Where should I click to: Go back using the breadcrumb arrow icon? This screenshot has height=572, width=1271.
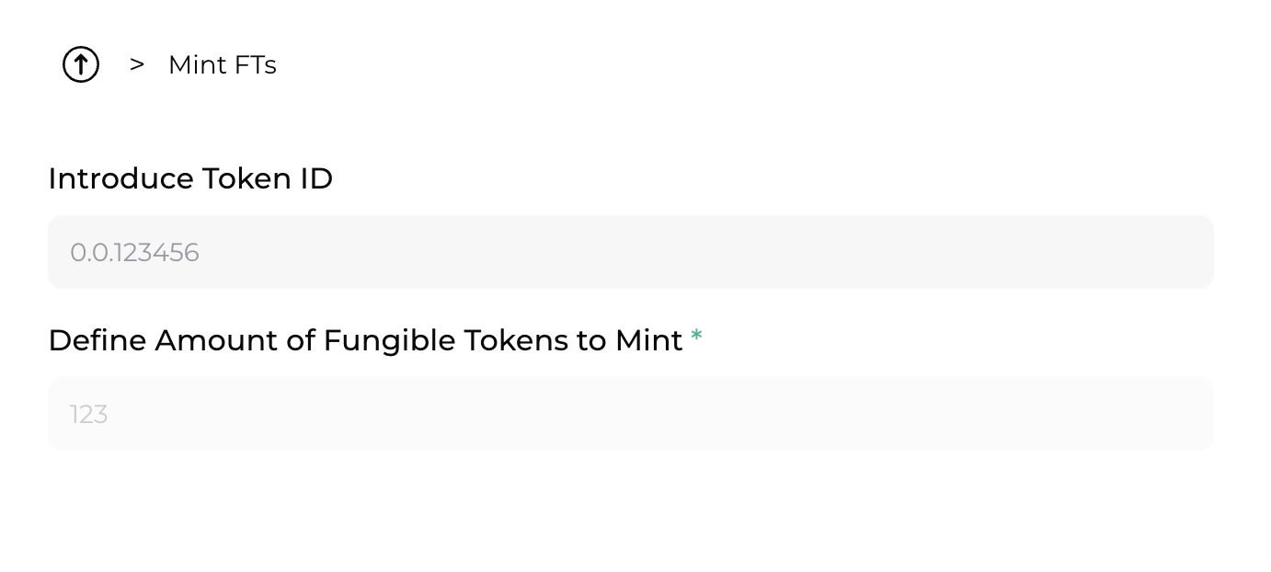pyautogui.click(x=81, y=64)
